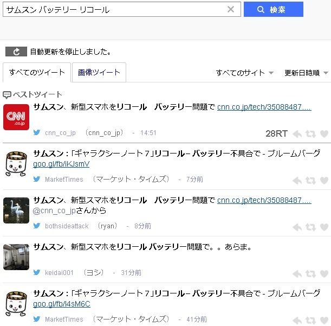The width and height of the screenshot is (331, 326).
Task: Retweet the bothsideattack tweet
Action: pos(310,227)
